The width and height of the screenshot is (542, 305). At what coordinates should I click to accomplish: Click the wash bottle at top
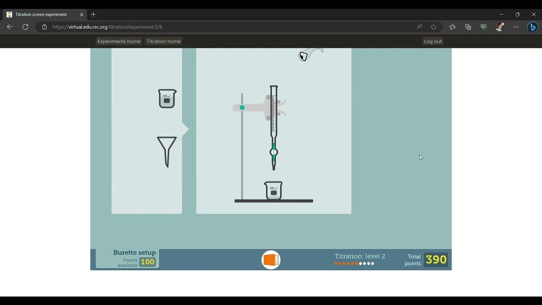(x=311, y=55)
